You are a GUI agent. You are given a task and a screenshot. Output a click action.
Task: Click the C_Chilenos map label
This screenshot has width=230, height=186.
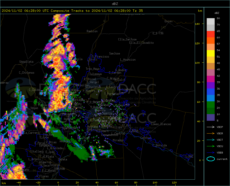pyautogui.click(x=27, y=73)
